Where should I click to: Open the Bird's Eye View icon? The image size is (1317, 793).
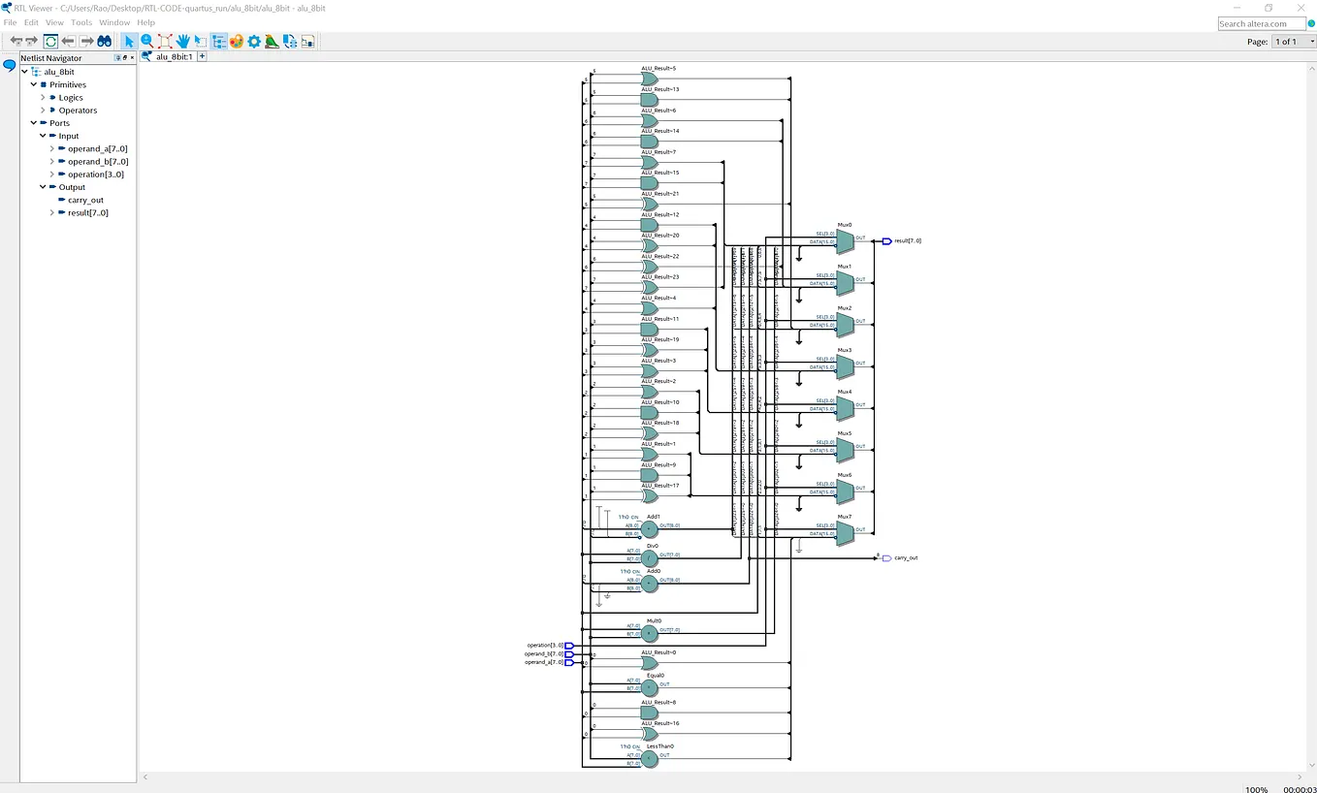272,41
